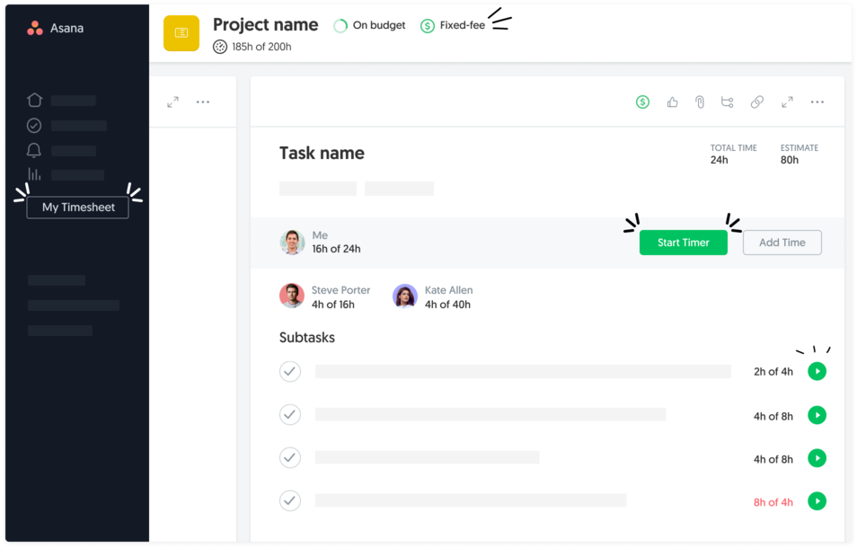Open the task overflow menu (three dots)
The image size is (857, 548).
[x=816, y=102]
